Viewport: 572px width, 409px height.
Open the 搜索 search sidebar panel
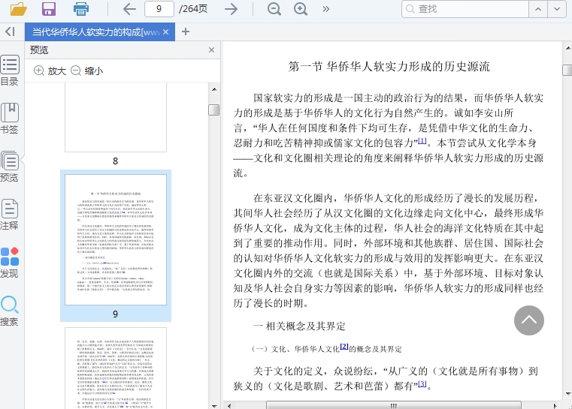[x=10, y=310]
